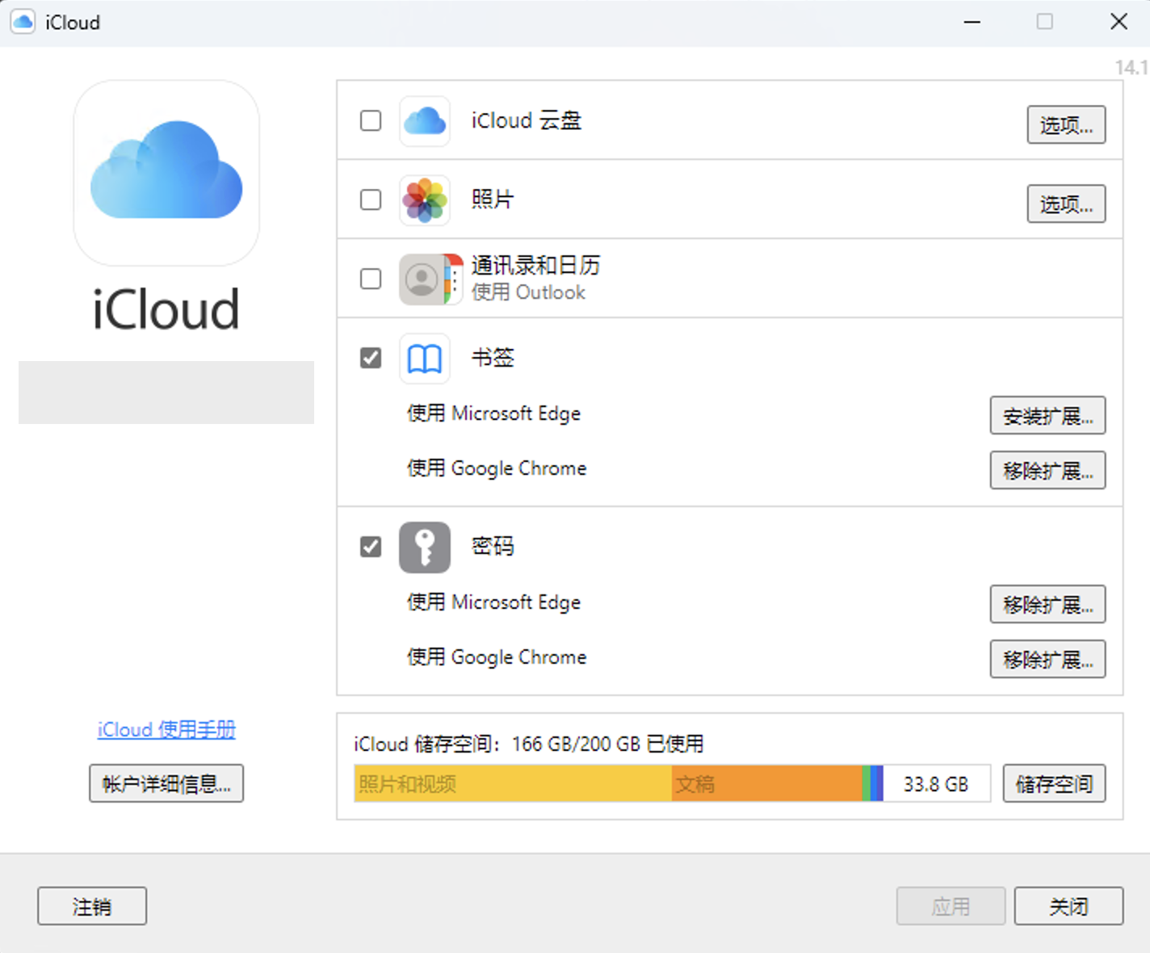This screenshot has width=1150, height=953.
Task: Click the large iCloud logo on left
Action: click(x=166, y=172)
